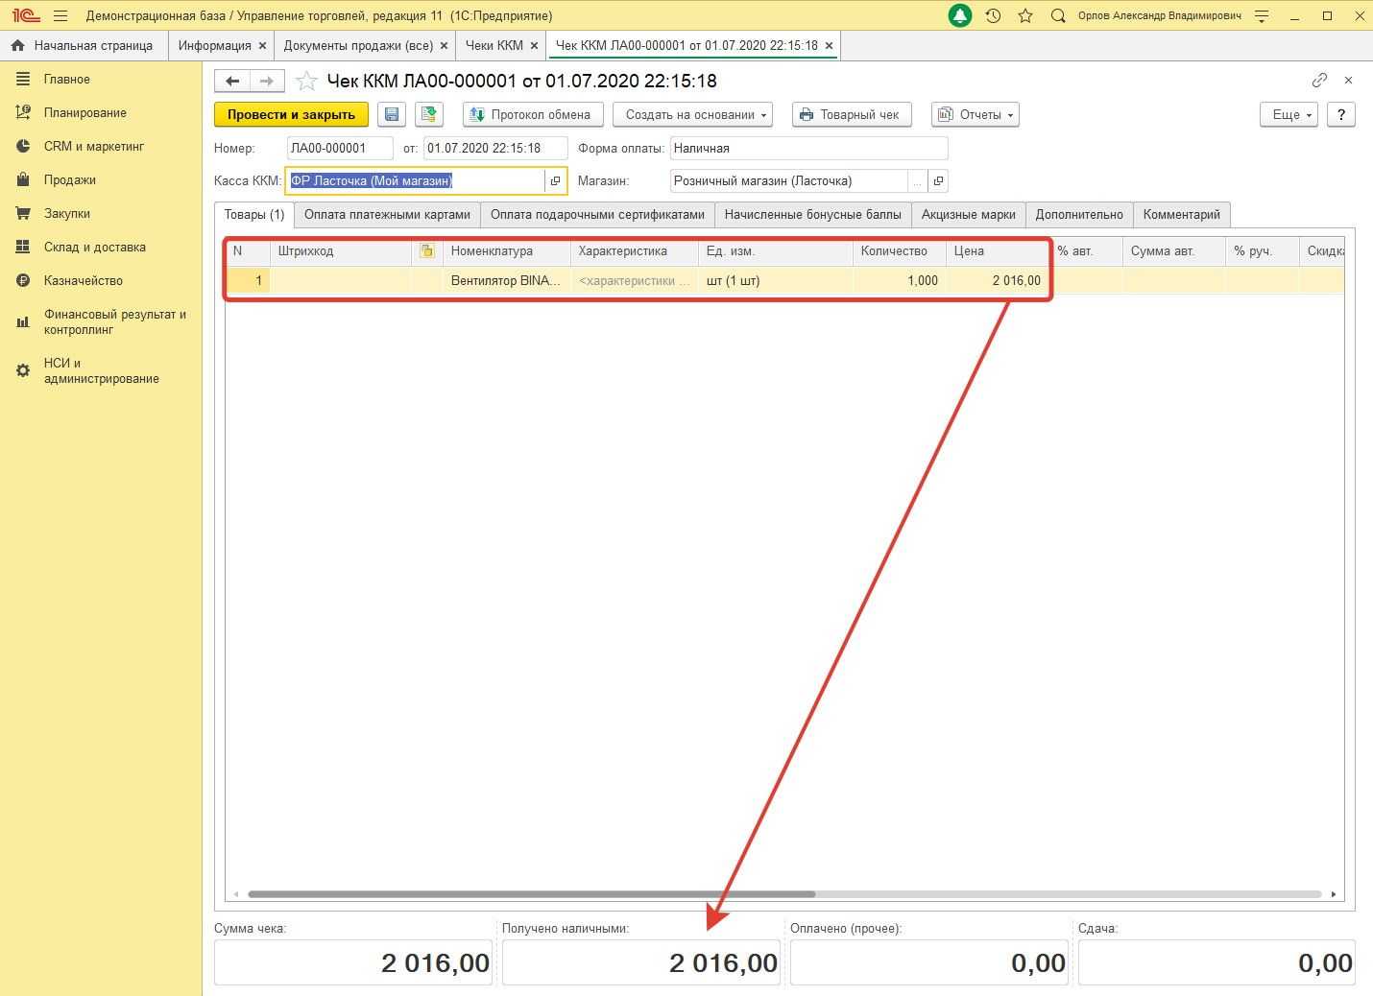
Task: Click the Сумма авт. column header
Action: point(1173,250)
